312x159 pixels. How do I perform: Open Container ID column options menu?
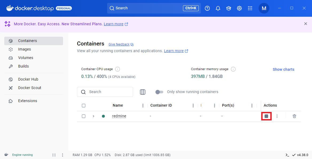pos(193,106)
